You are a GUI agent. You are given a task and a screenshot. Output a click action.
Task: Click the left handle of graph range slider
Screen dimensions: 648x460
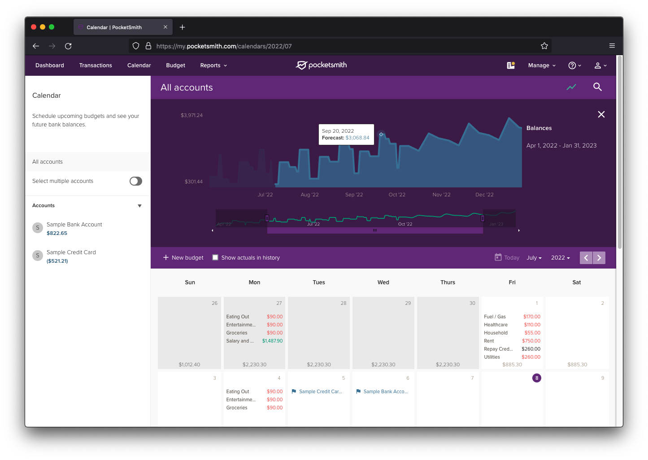click(x=267, y=218)
